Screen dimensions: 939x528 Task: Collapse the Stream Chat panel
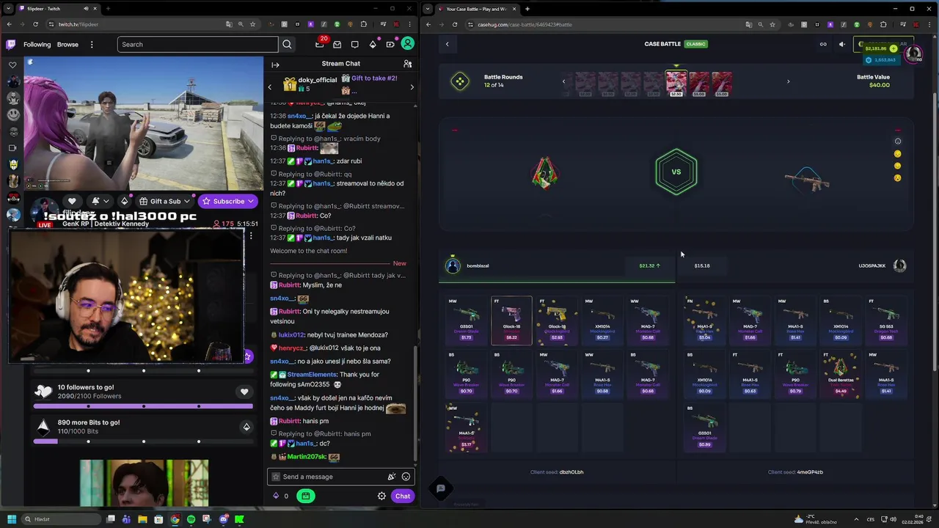[275, 64]
